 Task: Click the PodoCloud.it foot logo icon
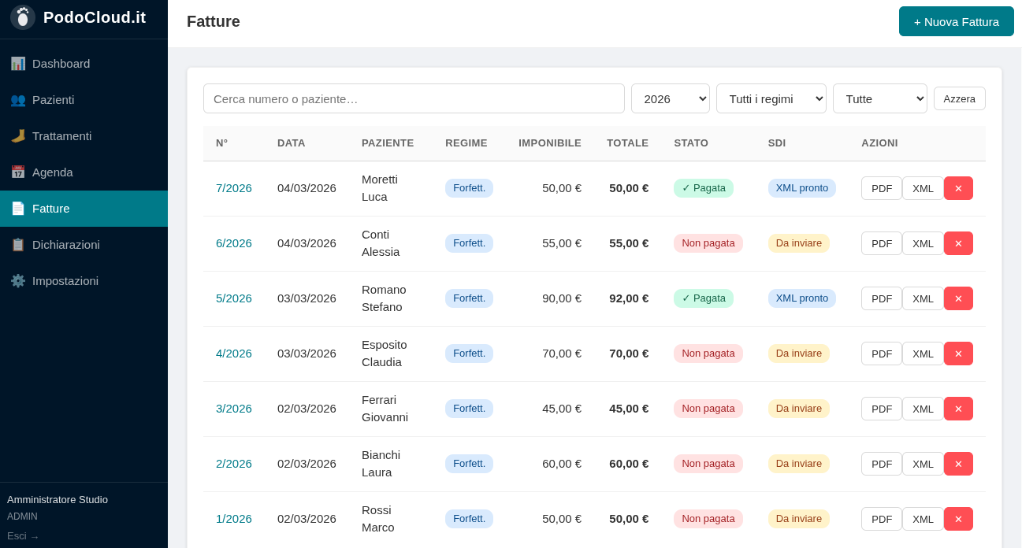[23, 17]
